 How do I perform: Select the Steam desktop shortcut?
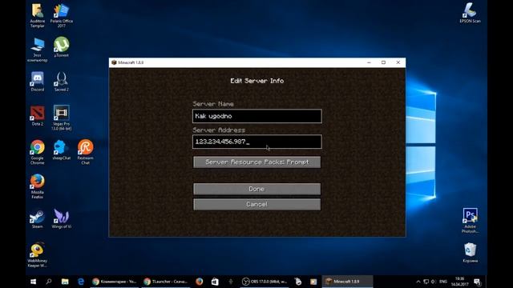tap(38, 218)
